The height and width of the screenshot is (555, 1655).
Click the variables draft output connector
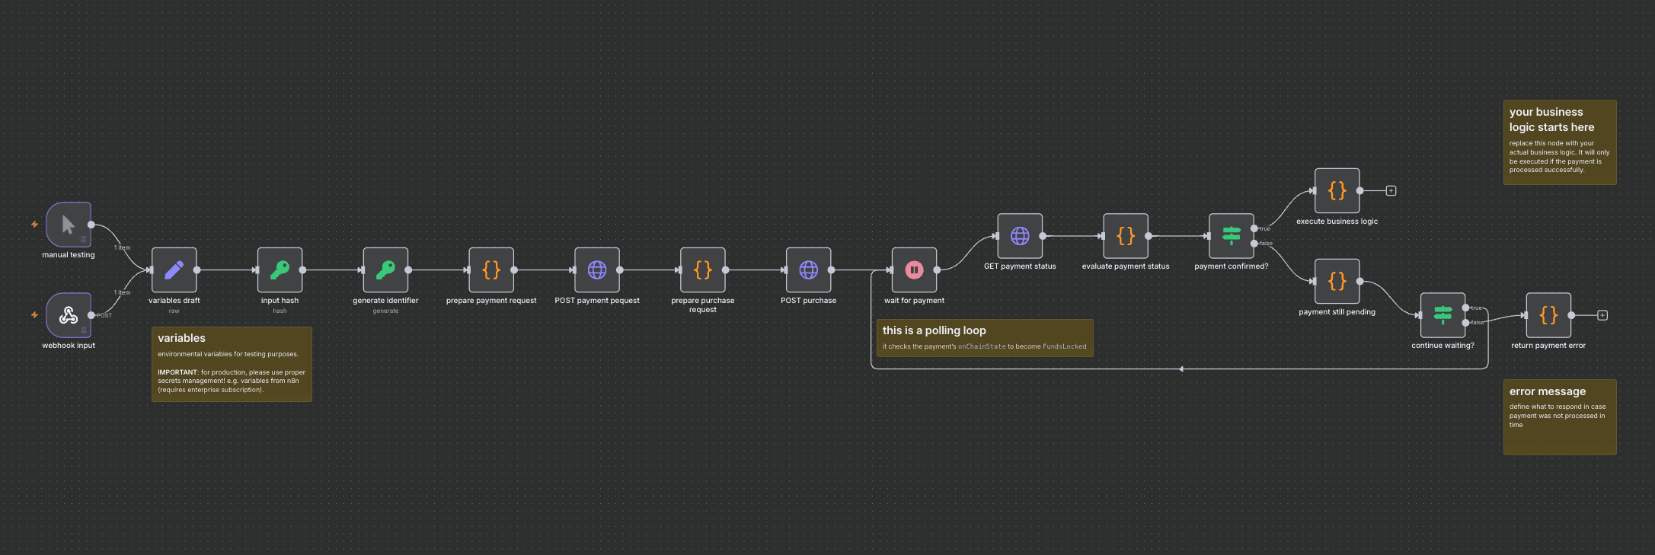click(197, 270)
